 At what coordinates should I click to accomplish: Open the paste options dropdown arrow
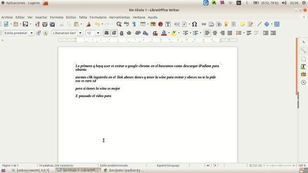click(81, 24)
